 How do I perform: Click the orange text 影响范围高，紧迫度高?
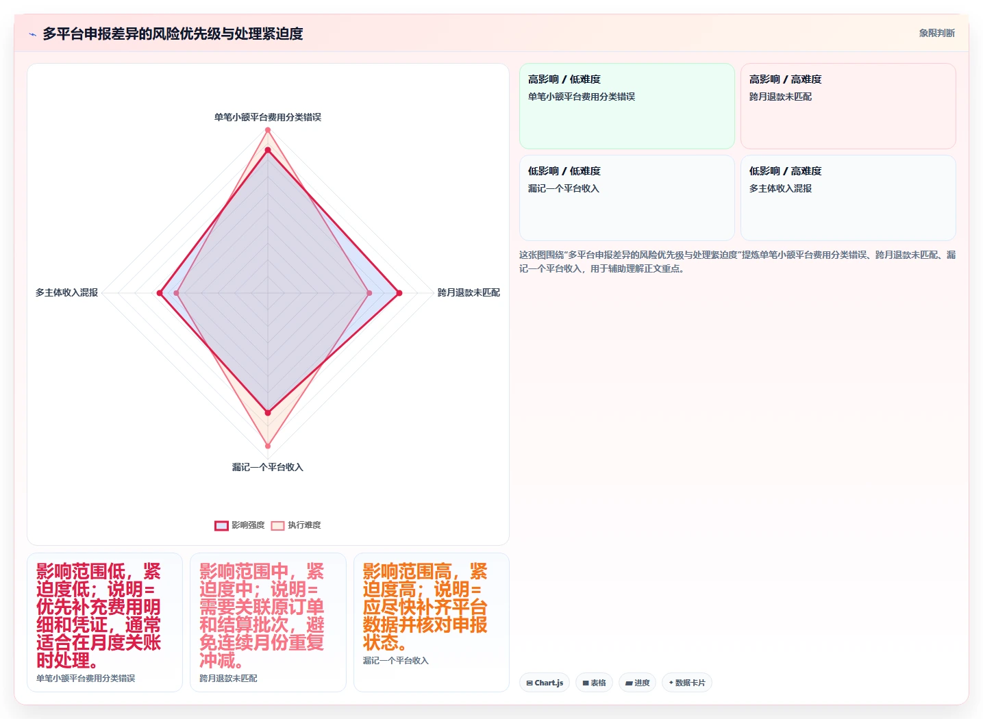pos(425,580)
